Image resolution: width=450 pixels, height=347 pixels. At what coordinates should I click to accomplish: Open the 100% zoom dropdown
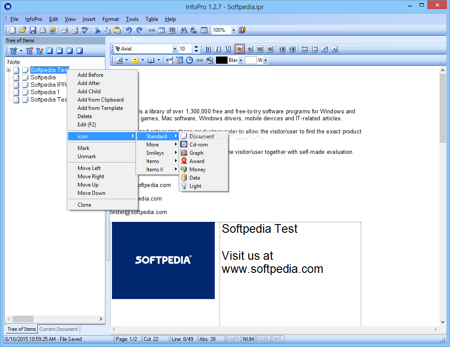[233, 30]
